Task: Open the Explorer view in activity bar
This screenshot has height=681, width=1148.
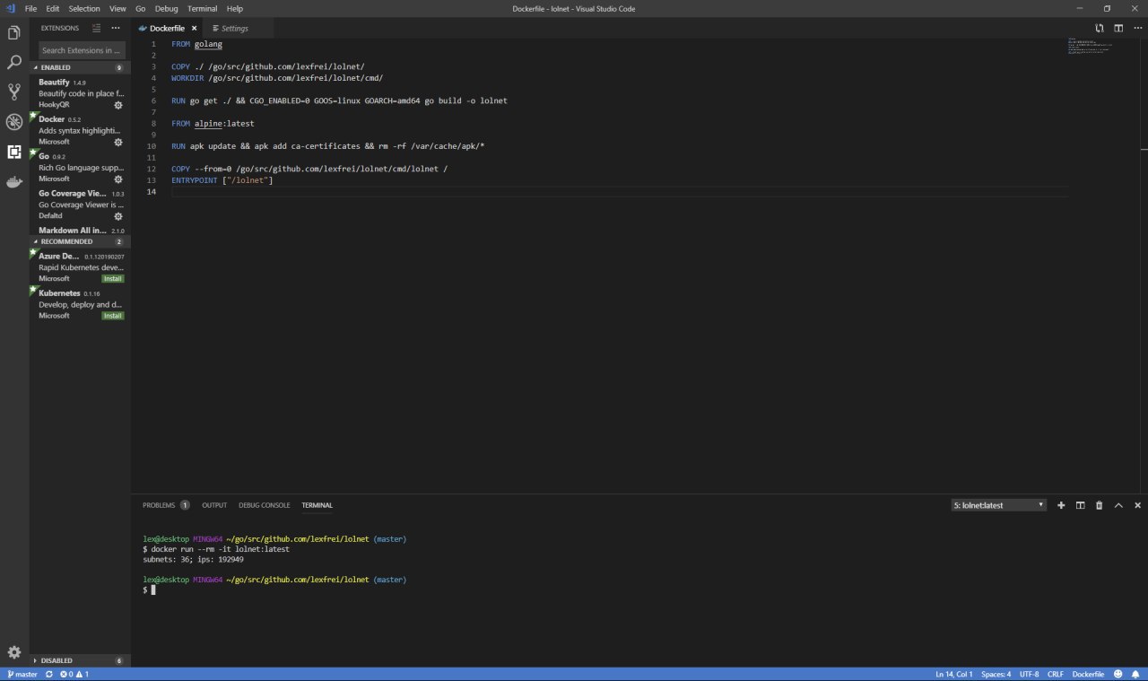Action: [13, 33]
